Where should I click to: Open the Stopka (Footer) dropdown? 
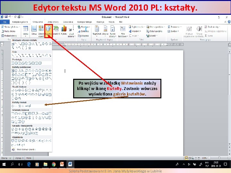[105, 31]
